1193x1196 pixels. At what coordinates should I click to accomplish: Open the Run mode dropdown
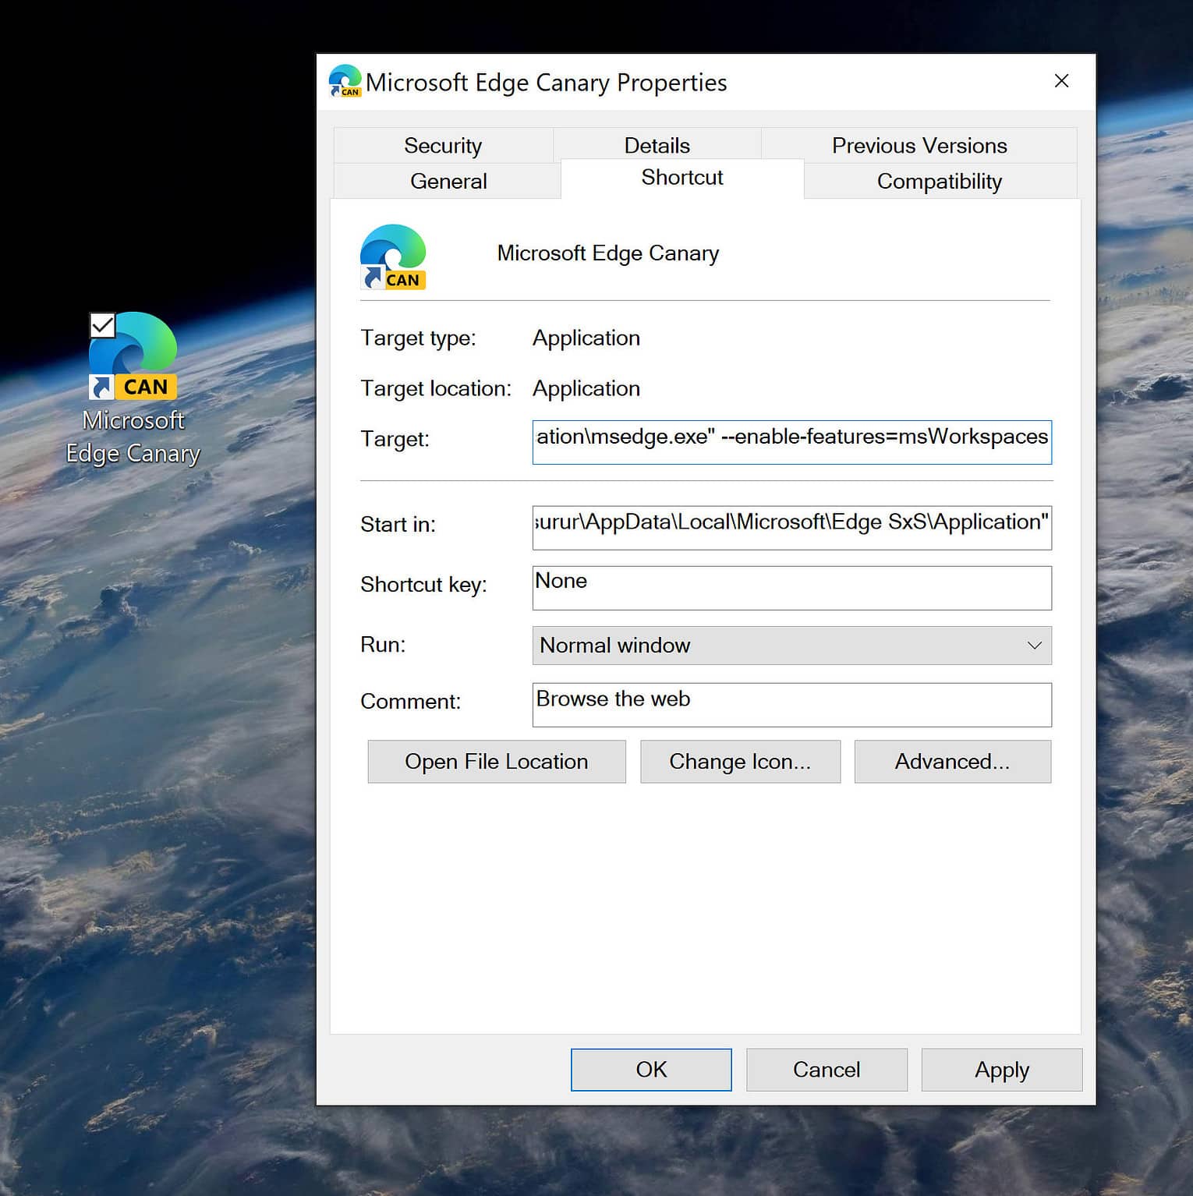791,646
